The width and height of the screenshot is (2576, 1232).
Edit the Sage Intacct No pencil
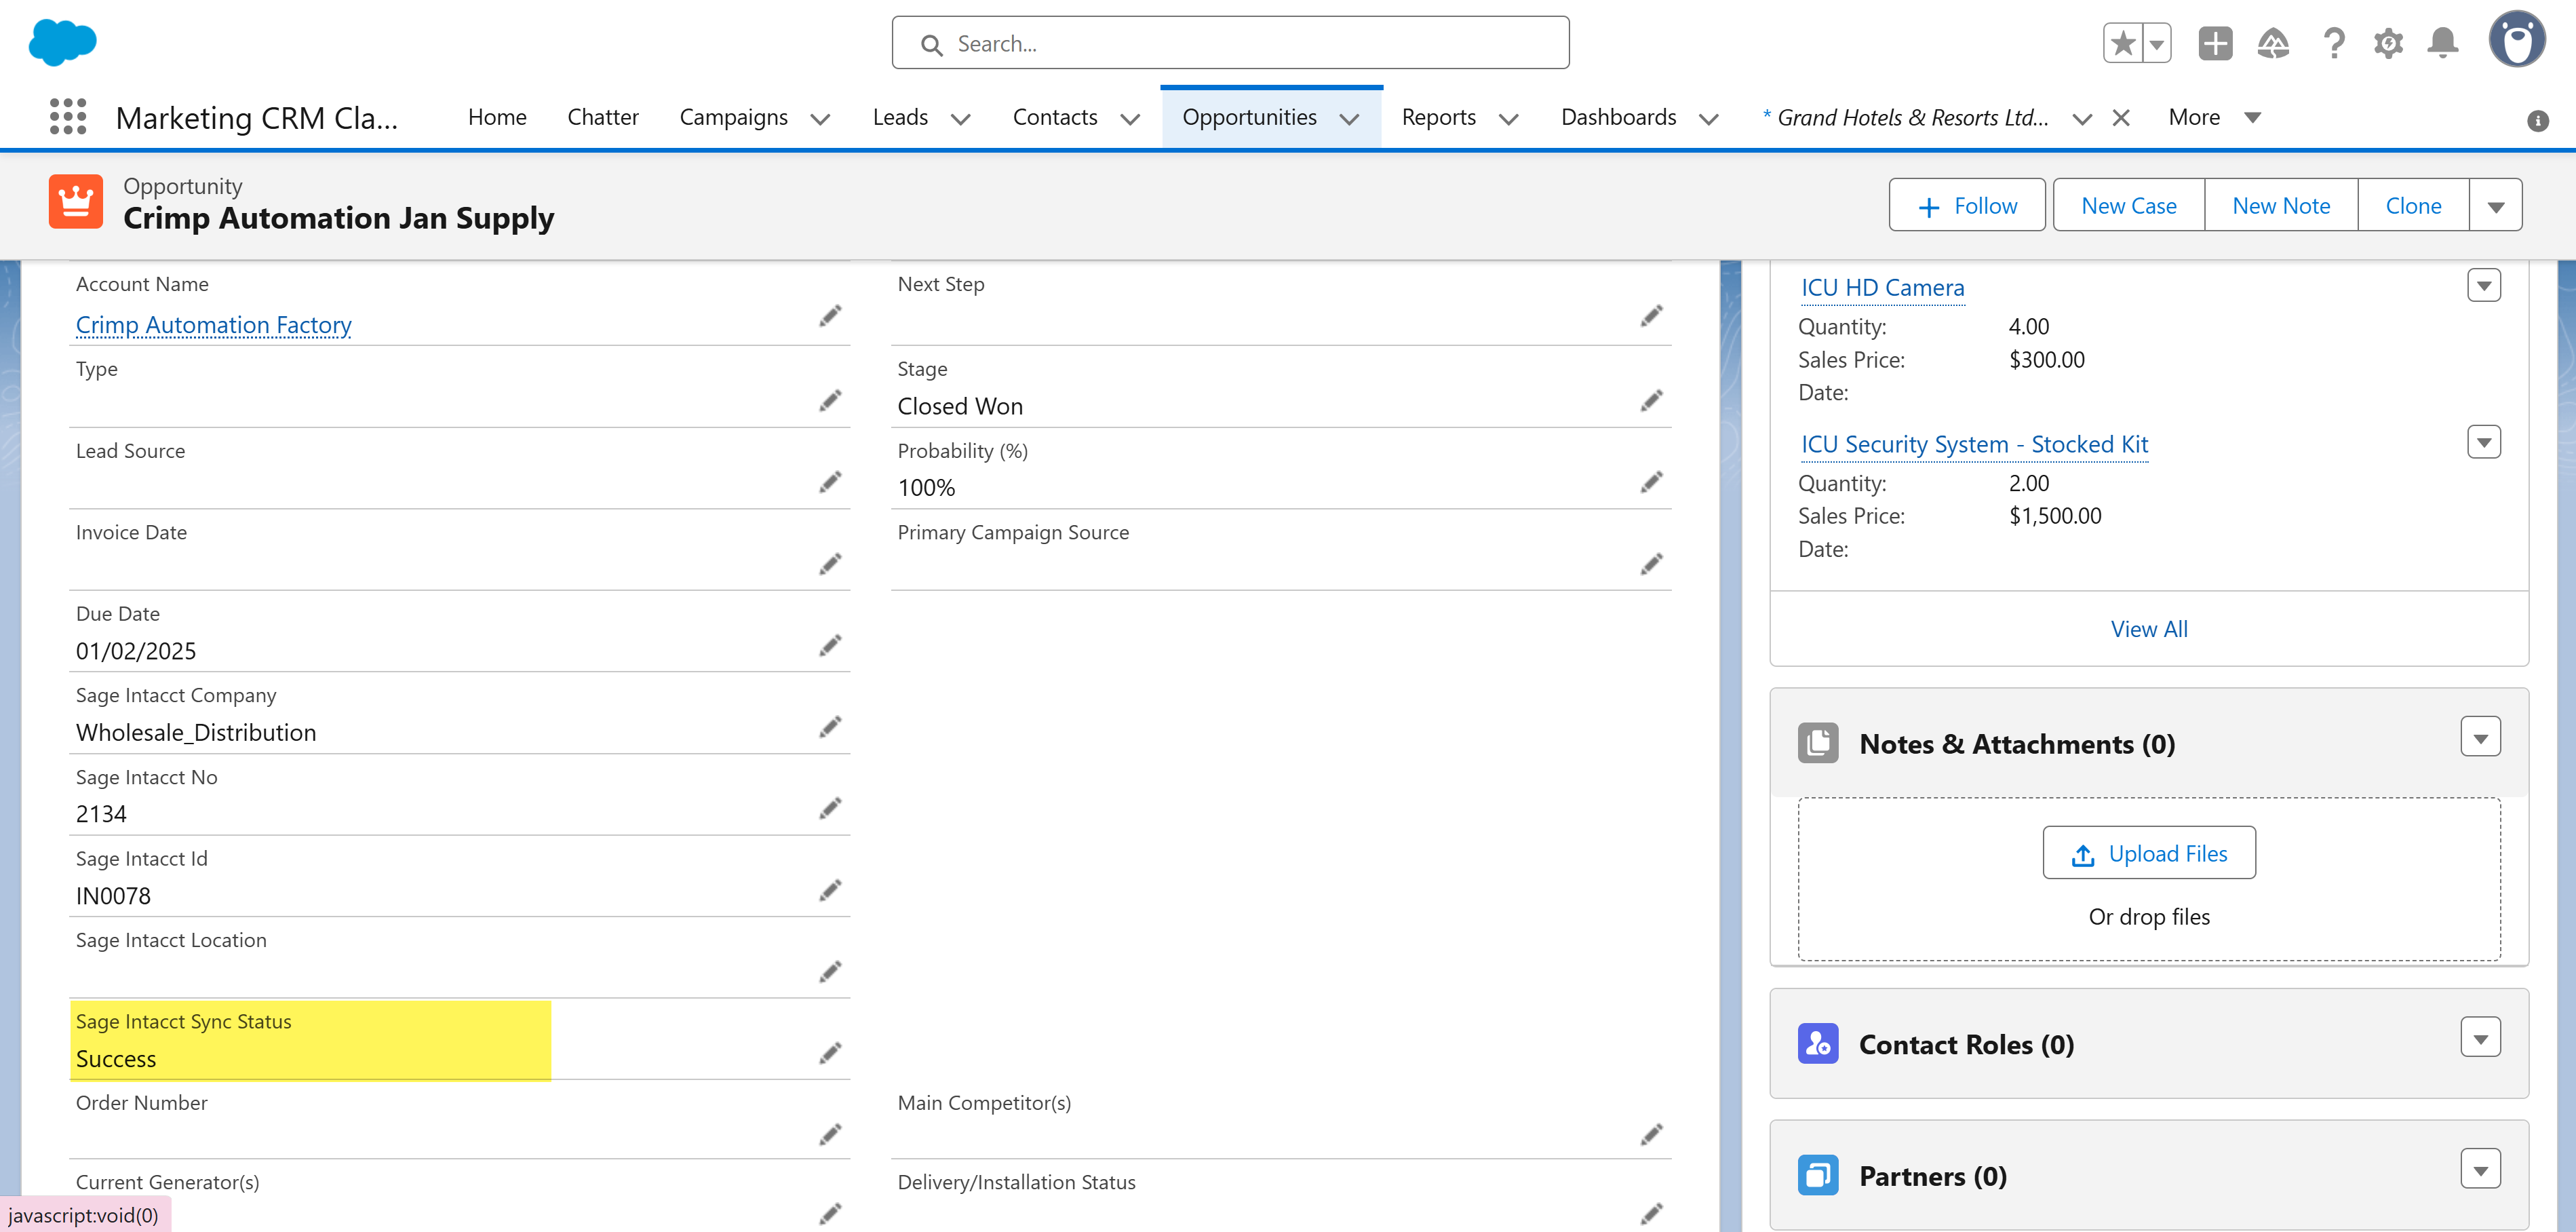(x=830, y=808)
